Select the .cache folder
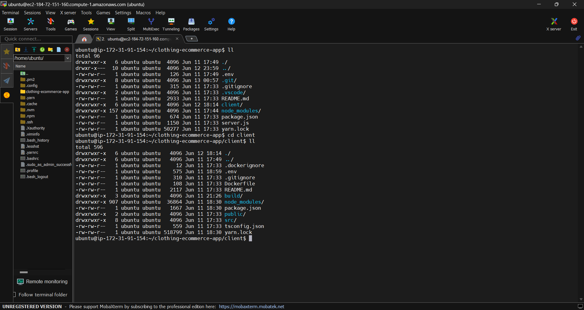The width and height of the screenshot is (584, 310). (29, 104)
